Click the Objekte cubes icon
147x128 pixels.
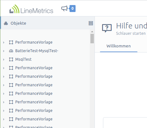(6, 23)
